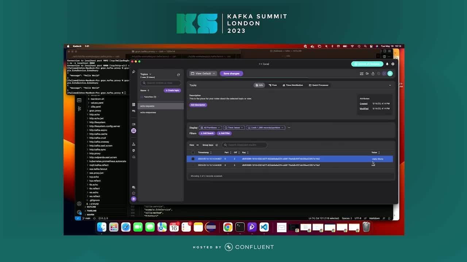Click the Add description button
The image size is (467, 262).
point(198,105)
